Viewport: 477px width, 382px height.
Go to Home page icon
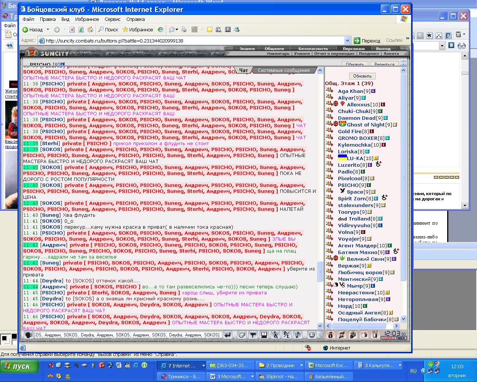(90, 29)
